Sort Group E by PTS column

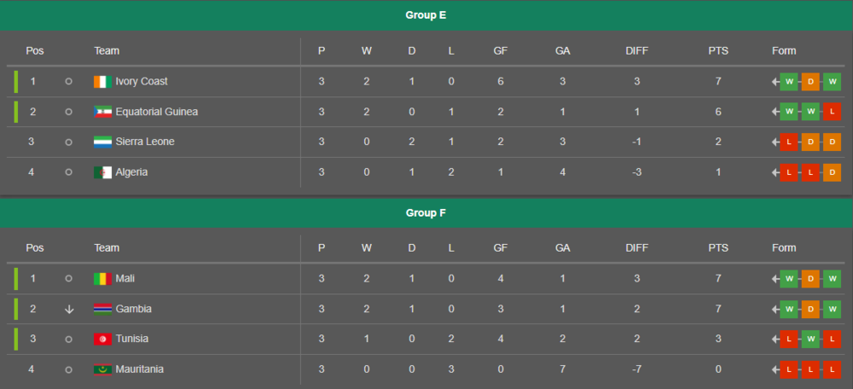tap(718, 51)
